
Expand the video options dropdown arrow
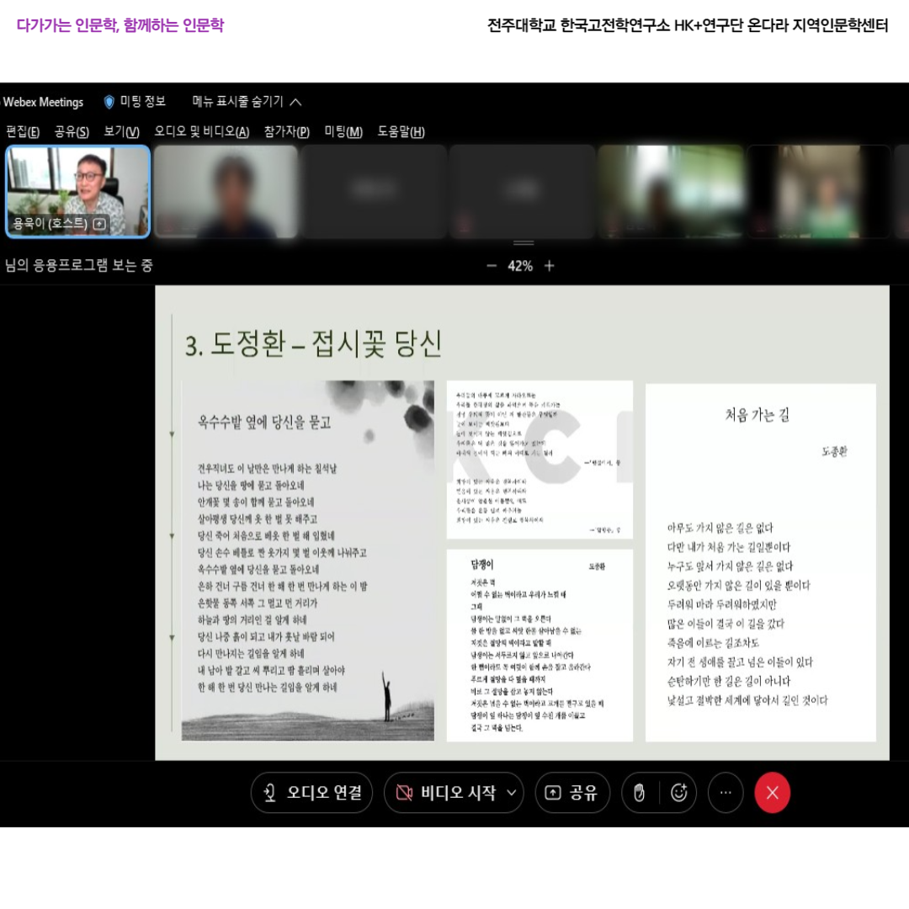point(511,793)
